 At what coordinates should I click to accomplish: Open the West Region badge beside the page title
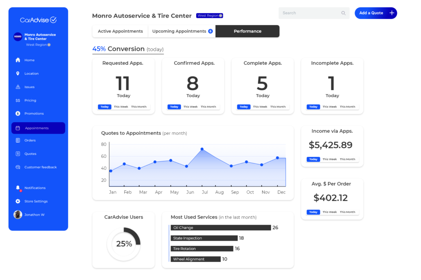[210, 16]
